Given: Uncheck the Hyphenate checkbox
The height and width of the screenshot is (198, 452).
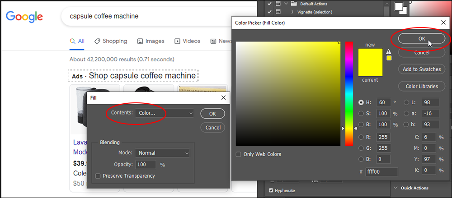Looking at the screenshot, I should [271, 190].
